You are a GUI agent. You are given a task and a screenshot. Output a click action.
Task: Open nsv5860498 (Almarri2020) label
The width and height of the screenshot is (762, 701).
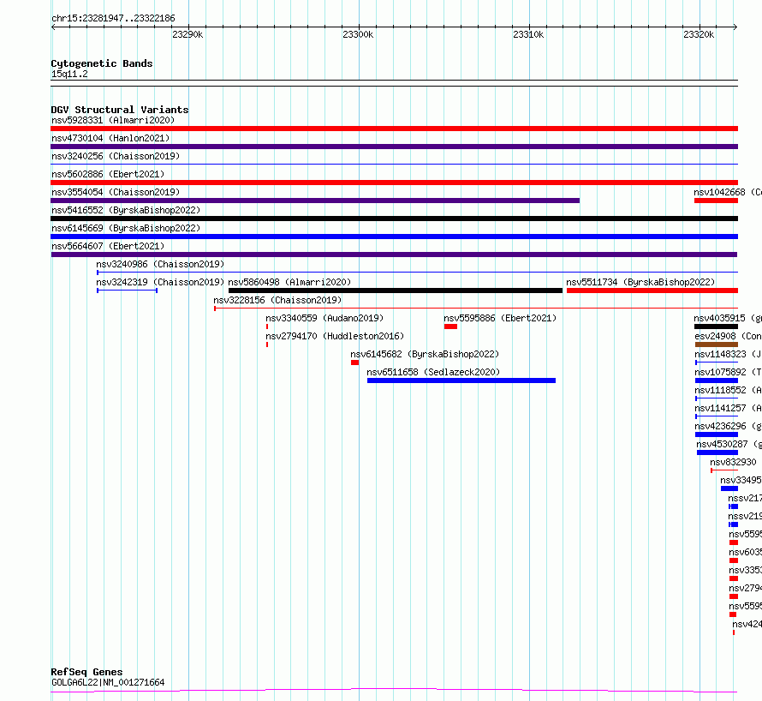pyautogui.click(x=289, y=282)
